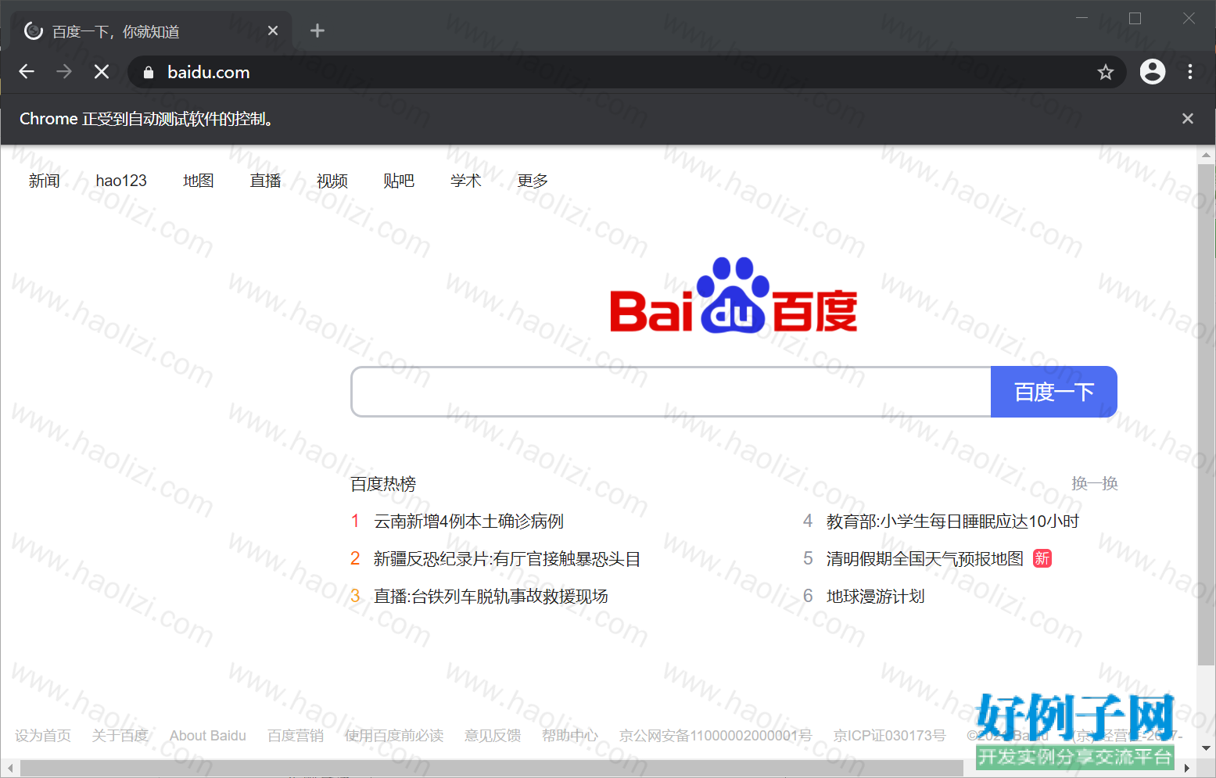The height and width of the screenshot is (778, 1216).
Task: Open the hao123 navigation link
Action: coord(121,181)
